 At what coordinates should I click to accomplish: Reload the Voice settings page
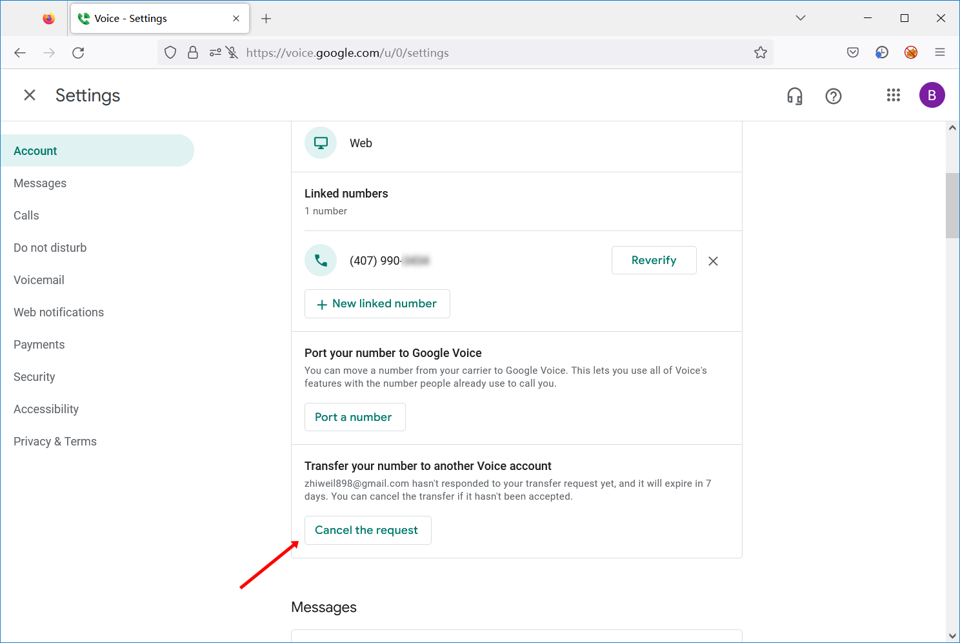(78, 53)
